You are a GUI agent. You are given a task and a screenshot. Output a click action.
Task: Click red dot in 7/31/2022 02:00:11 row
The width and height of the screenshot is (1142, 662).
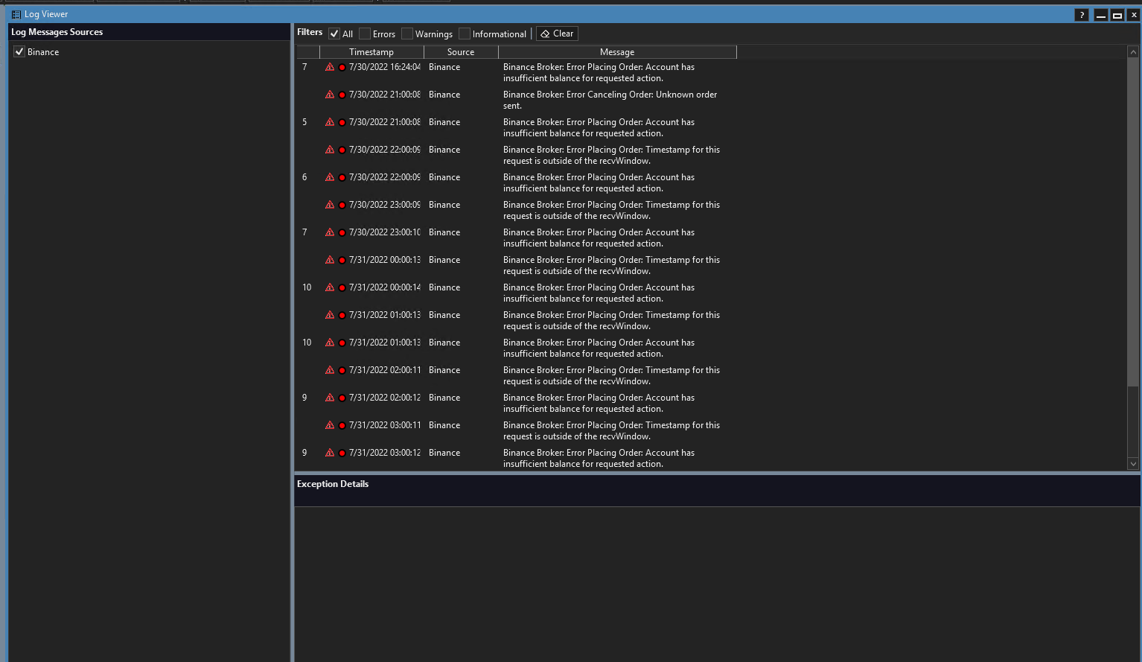point(342,371)
